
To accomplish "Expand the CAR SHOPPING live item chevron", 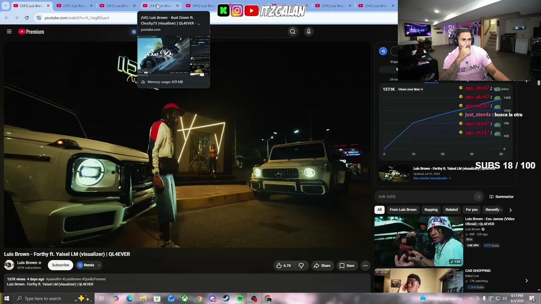I will [x=526, y=280].
